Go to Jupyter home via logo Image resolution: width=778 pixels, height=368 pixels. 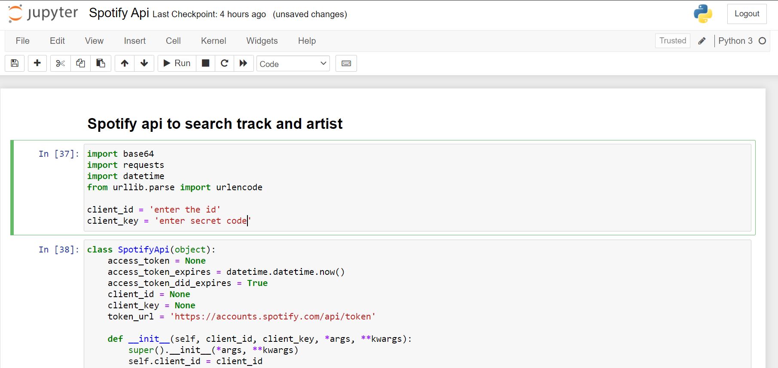(43, 13)
